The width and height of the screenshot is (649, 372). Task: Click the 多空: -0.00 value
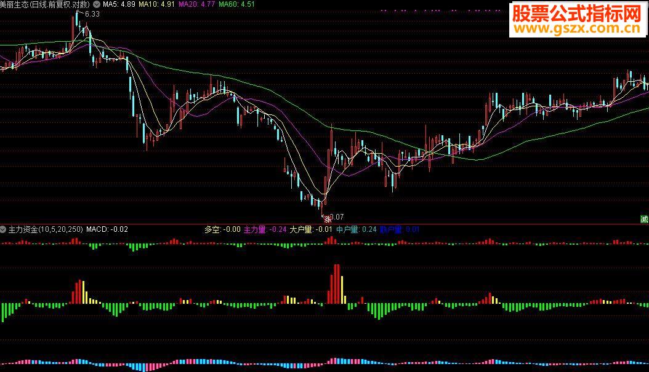[222, 229]
